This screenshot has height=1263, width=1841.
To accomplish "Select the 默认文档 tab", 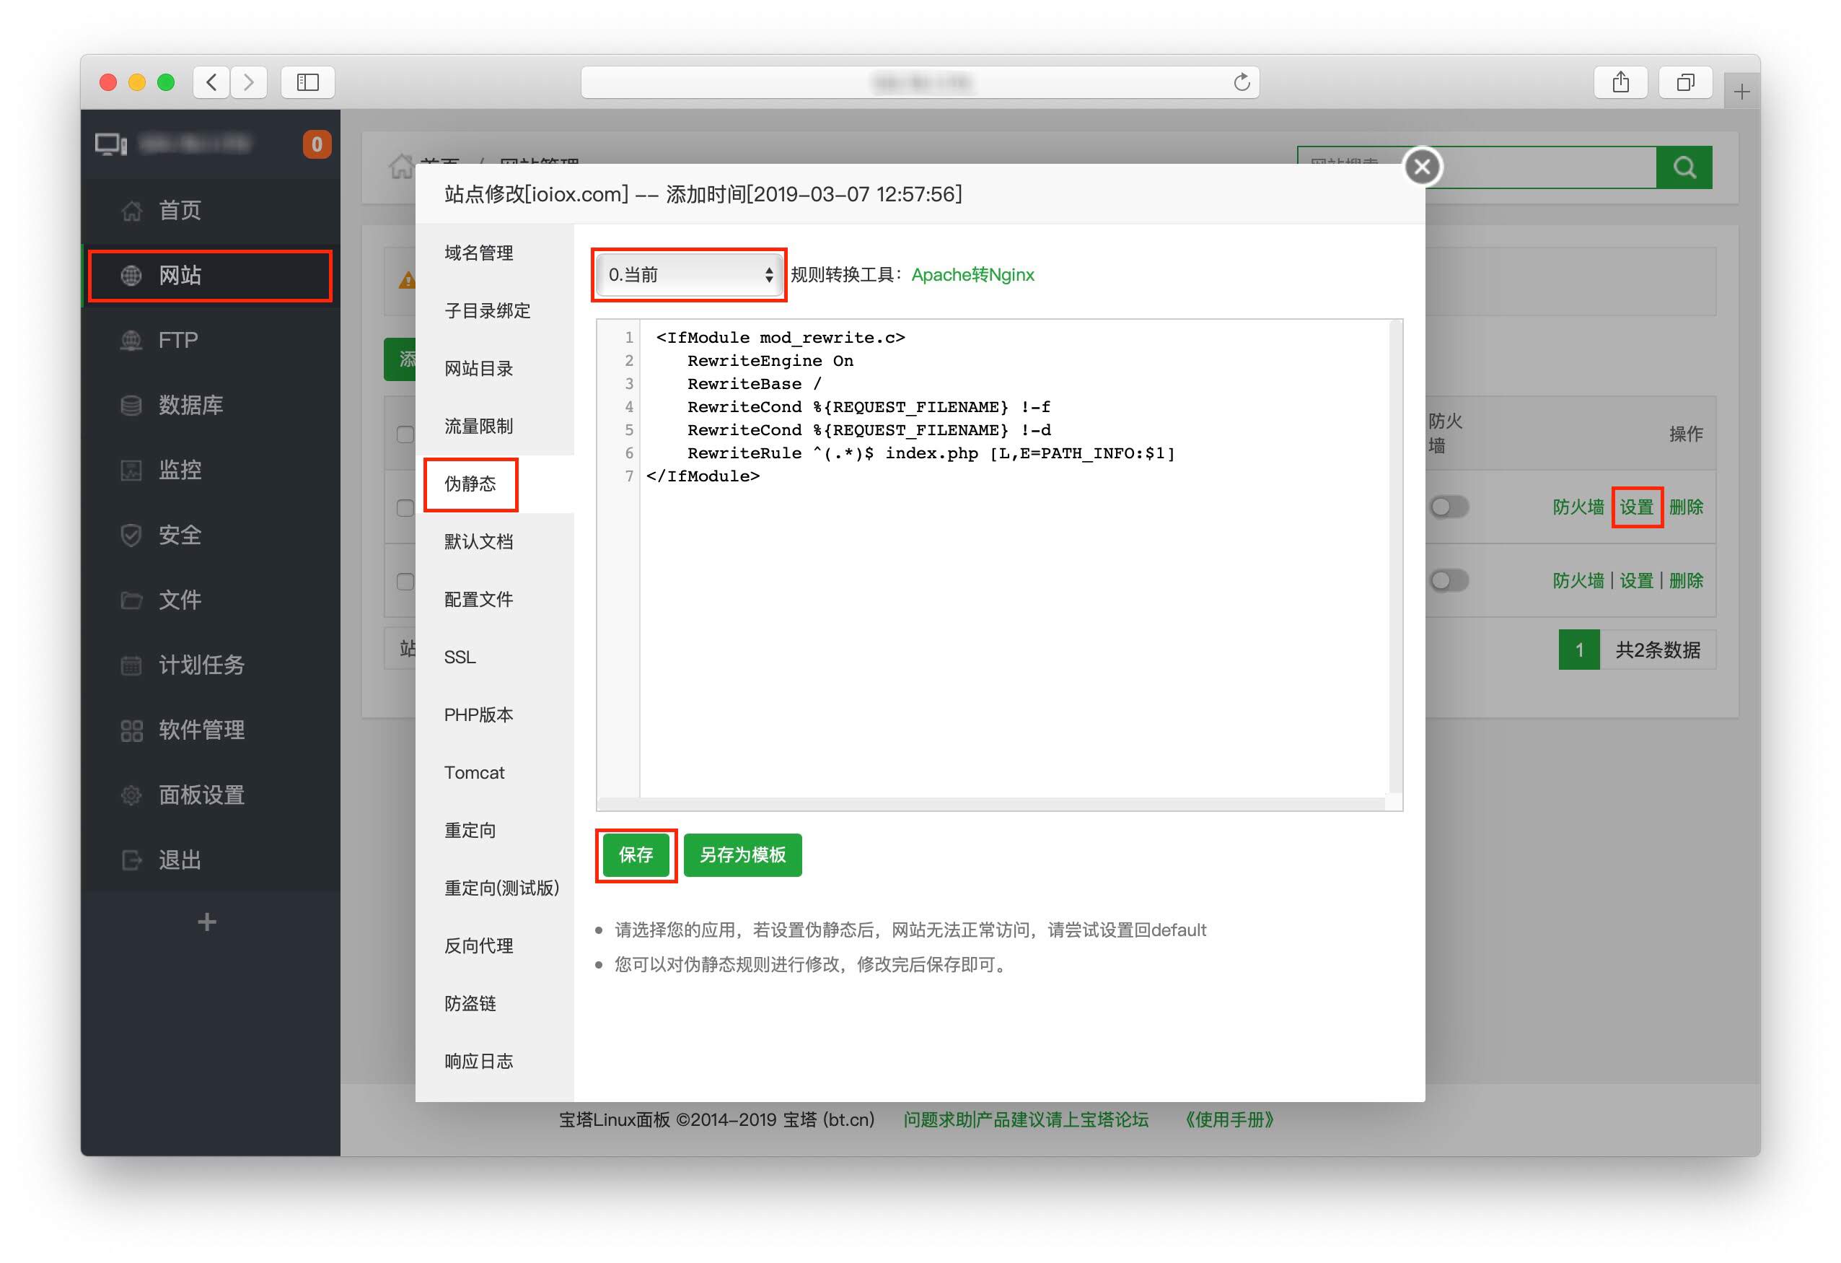I will coord(494,541).
